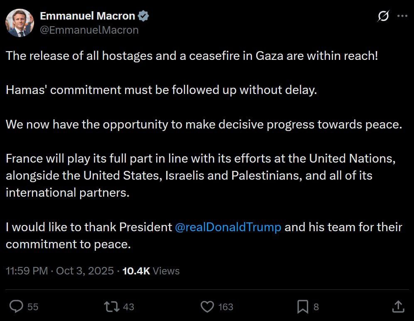
Task: Click the 43 reposts count
Action: pos(129,307)
